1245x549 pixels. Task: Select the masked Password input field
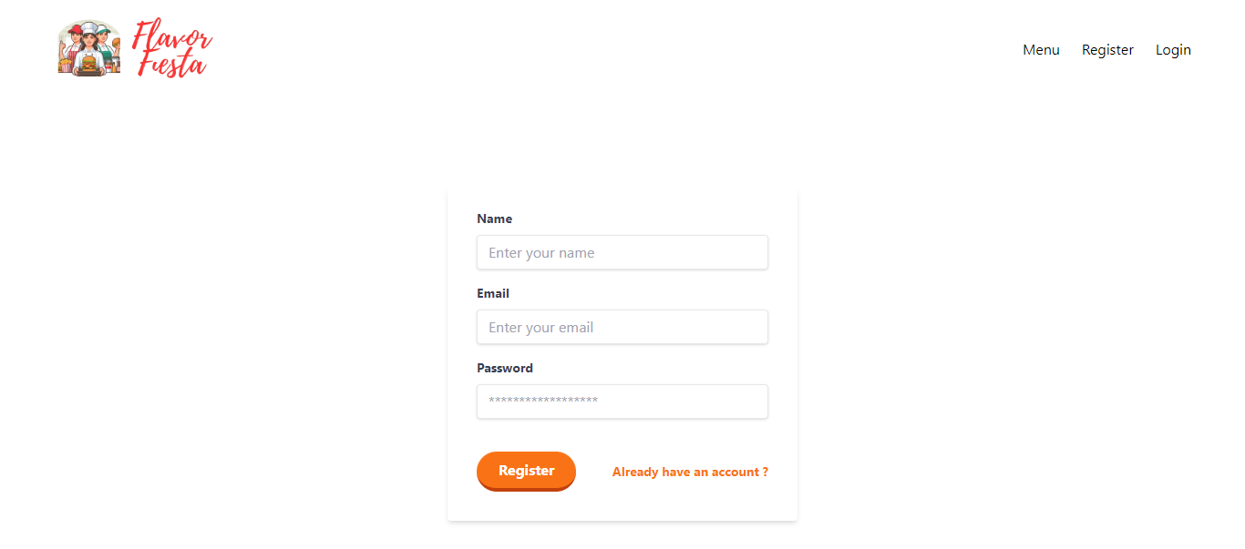coord(622,402)
